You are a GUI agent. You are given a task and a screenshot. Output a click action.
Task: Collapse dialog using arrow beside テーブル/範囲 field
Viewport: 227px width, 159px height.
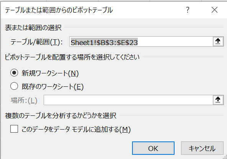coord(218,42)
